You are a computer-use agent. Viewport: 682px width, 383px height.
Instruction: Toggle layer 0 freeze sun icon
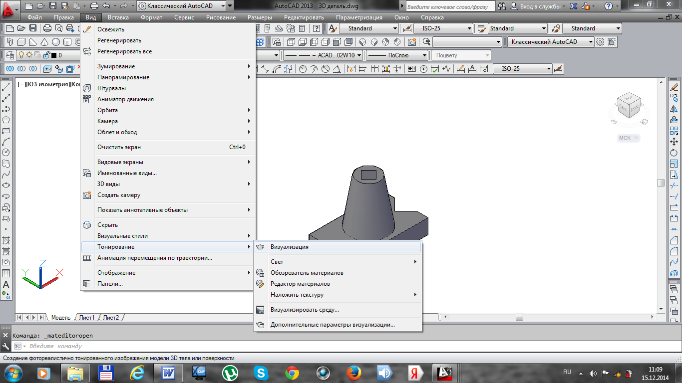pyautogui.click(x=29, y=55)
